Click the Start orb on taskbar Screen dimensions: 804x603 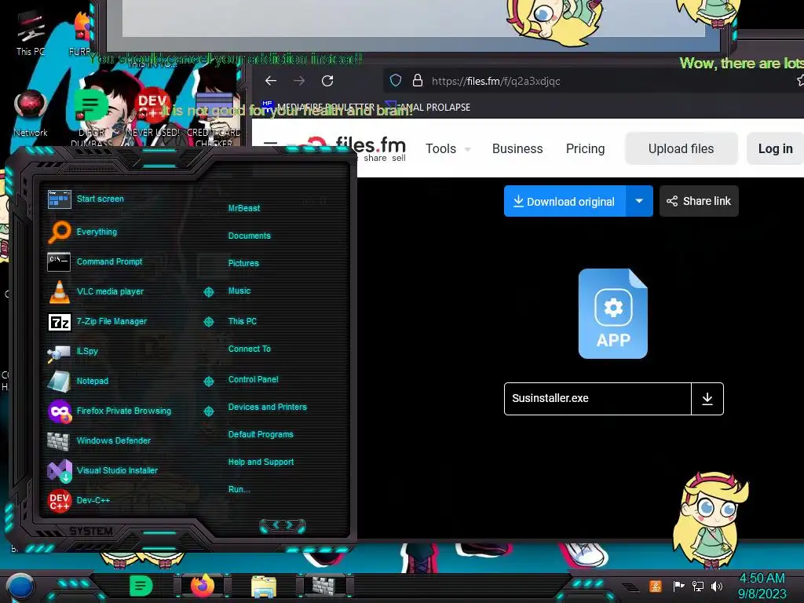coord(20,586)
